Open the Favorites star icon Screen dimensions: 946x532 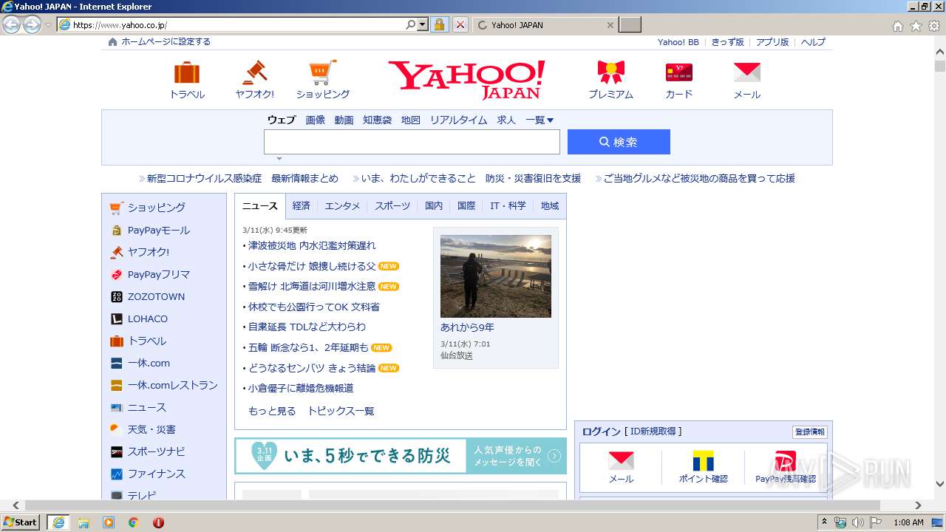(916, 26)
